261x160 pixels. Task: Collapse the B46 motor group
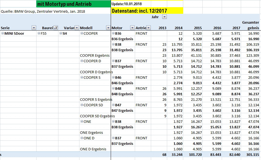113,77
